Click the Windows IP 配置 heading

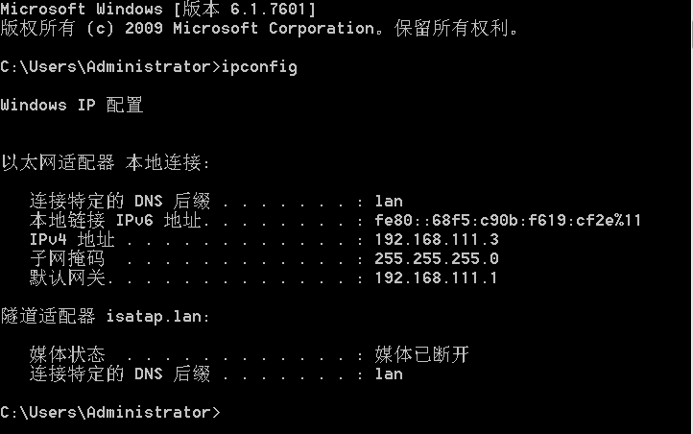coord(72,106)
